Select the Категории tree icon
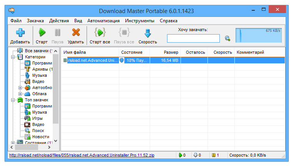This screenshot has width=296, height=167. (x=20, y=57)
